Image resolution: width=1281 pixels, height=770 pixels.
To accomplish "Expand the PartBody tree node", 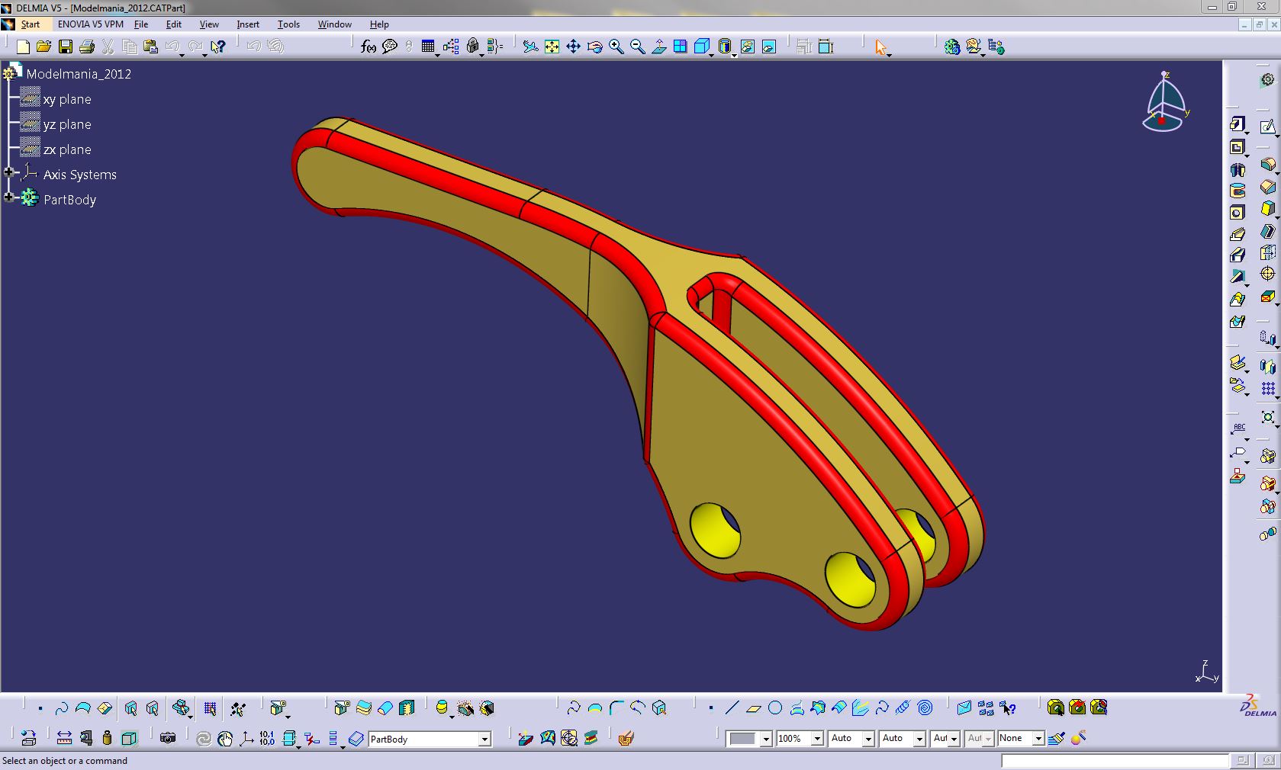I will (x=9, y=197).
